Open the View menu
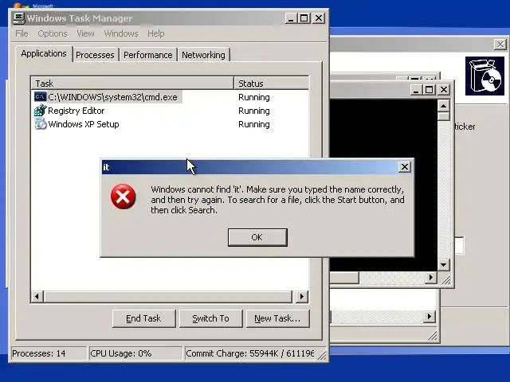This screenshot has width=510, height=382. click(85, 33)
